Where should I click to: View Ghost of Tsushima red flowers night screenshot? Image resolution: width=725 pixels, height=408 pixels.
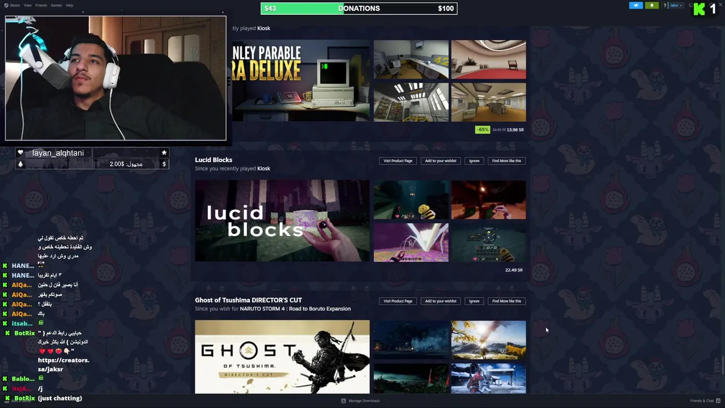click(411, 379)
